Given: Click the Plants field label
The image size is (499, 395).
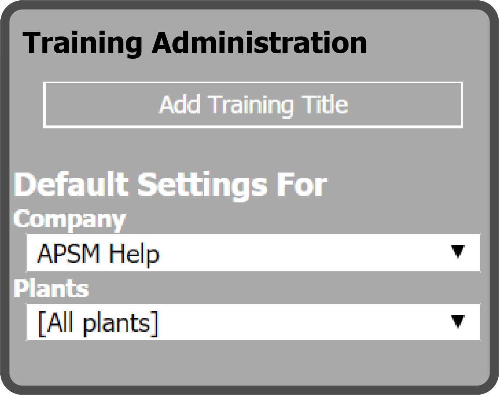Looking at the screenshot, I should pos(51,289).
